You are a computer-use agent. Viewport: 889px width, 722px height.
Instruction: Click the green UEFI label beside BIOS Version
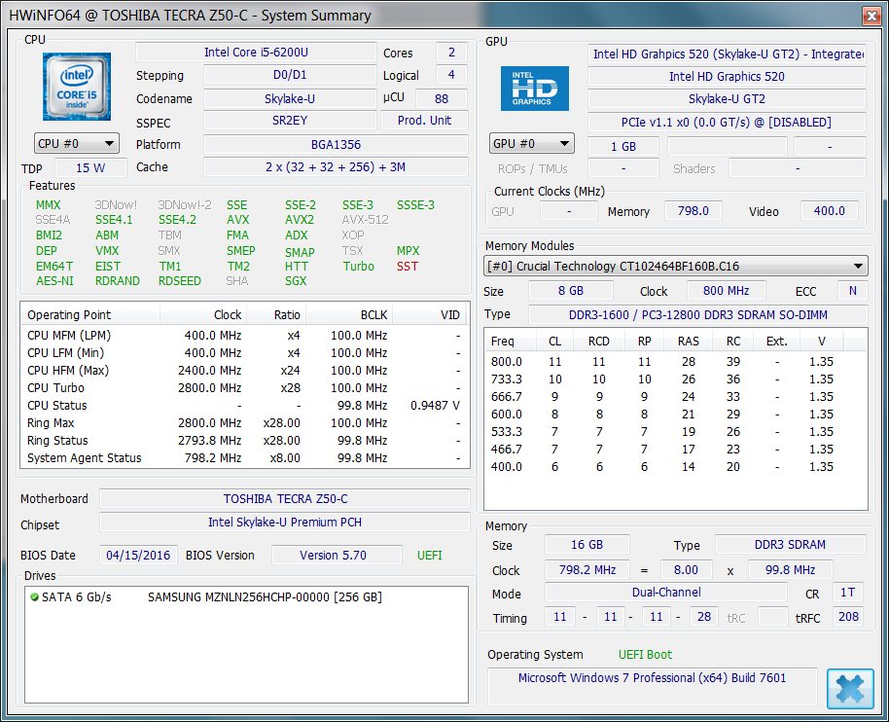coord(429,556)
